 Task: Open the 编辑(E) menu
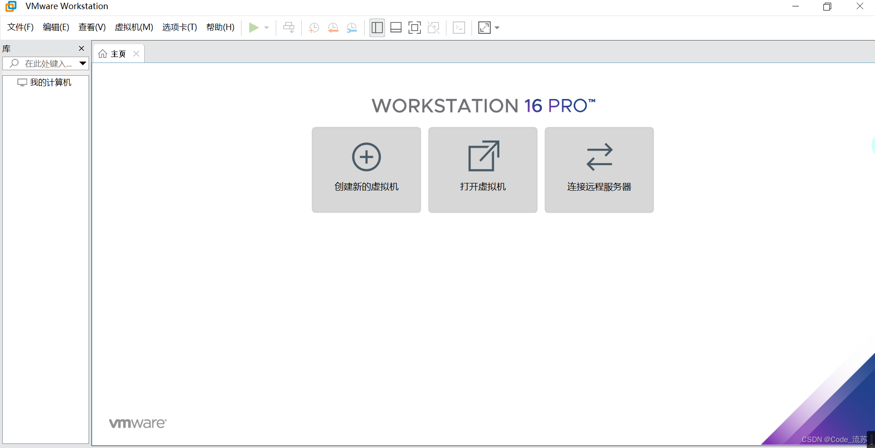coord(56,27)
